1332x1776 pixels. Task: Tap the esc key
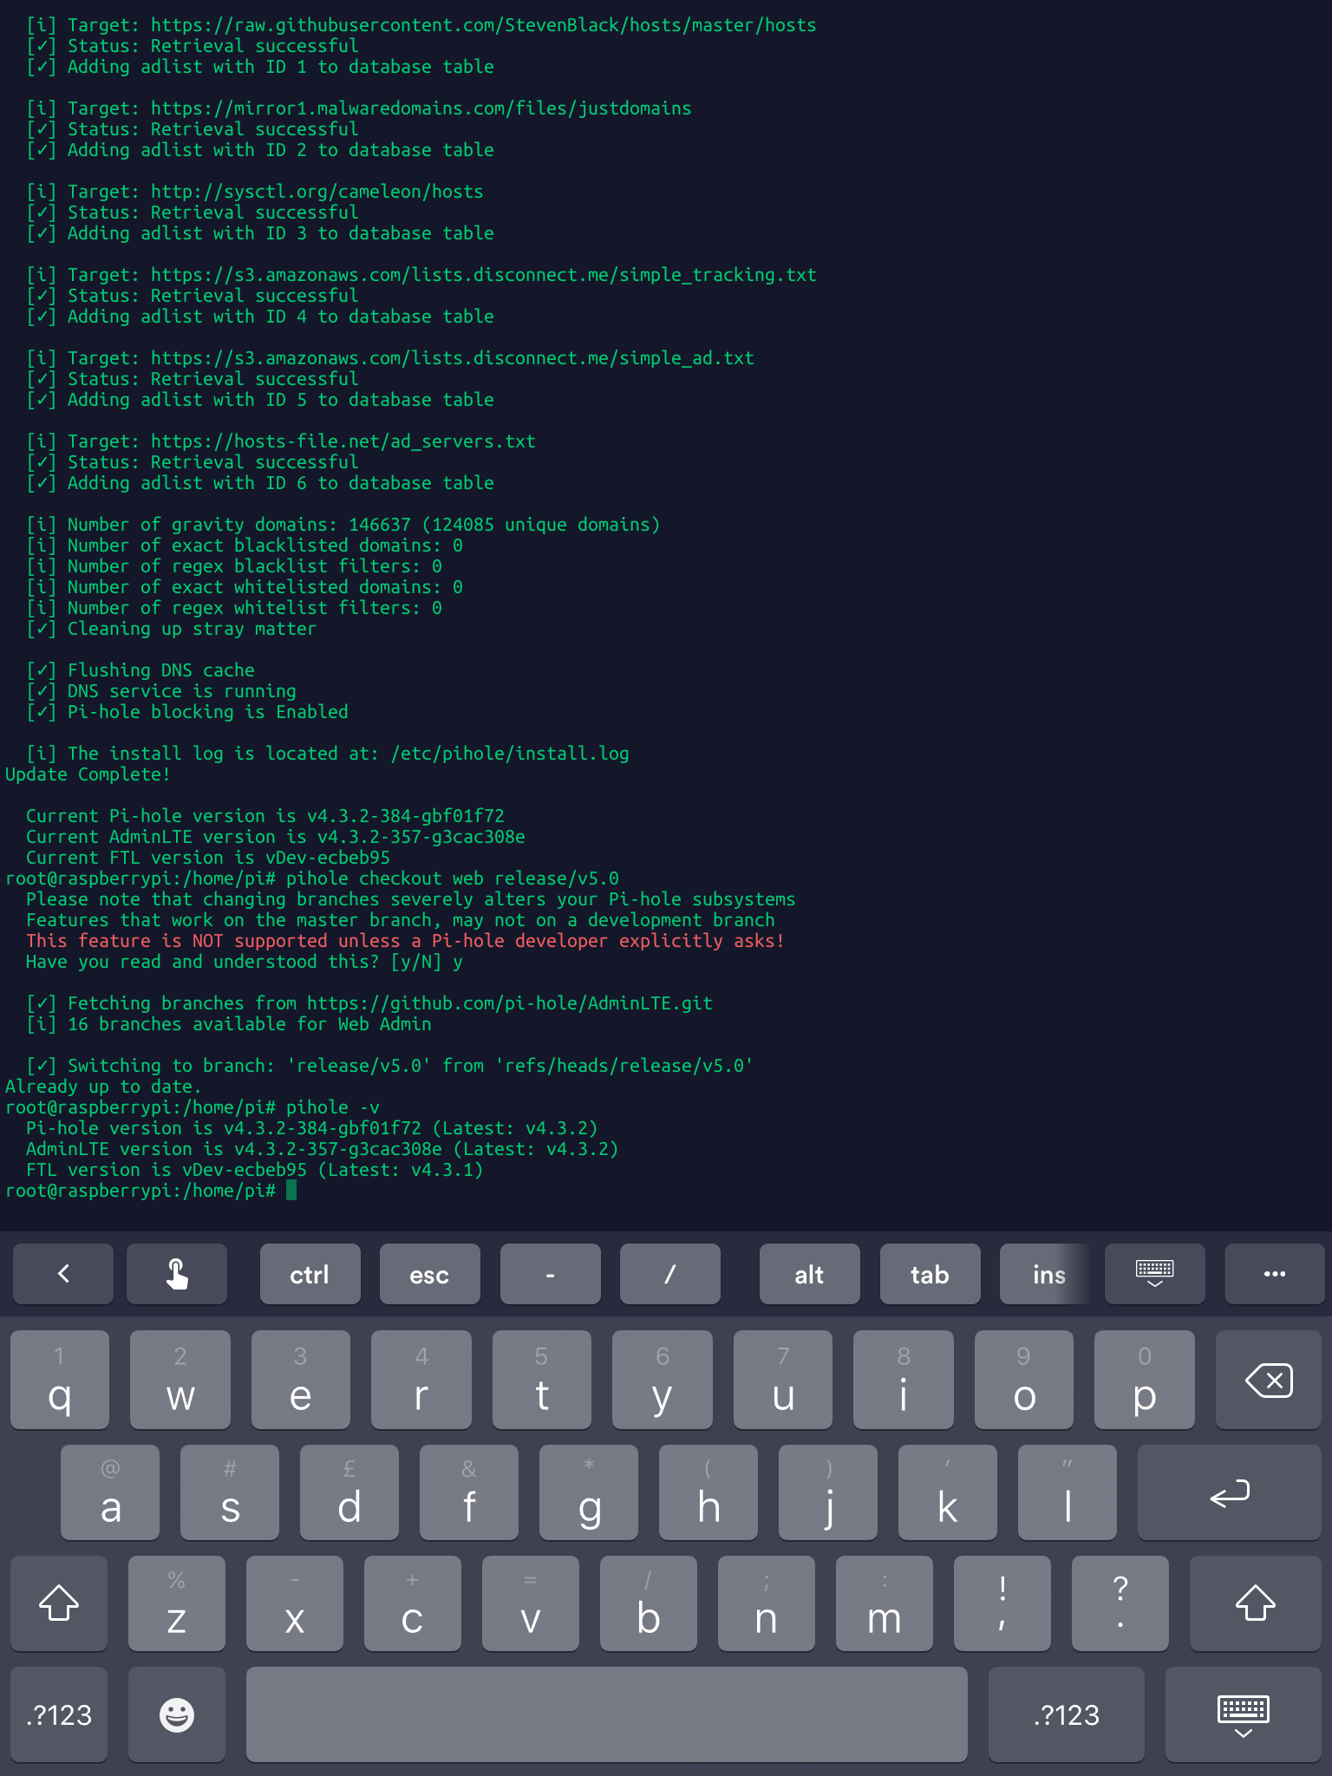click(429, 1274)
